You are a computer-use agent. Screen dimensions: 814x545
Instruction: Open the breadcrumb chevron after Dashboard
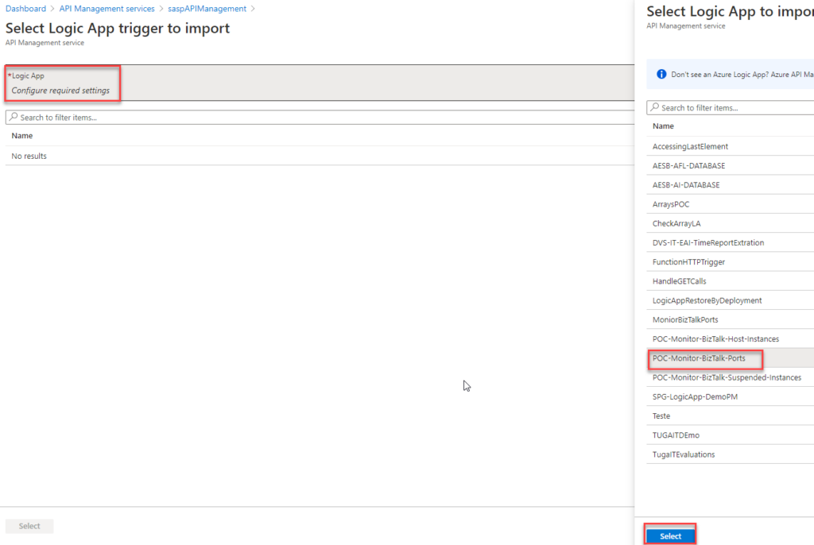tap(54, 9)
